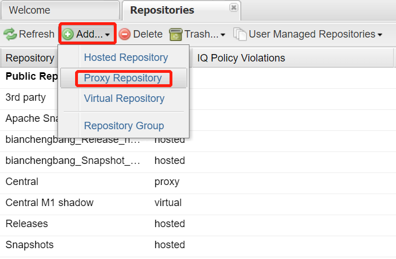
Task: Select the Releases repository row
Action: 27,224
